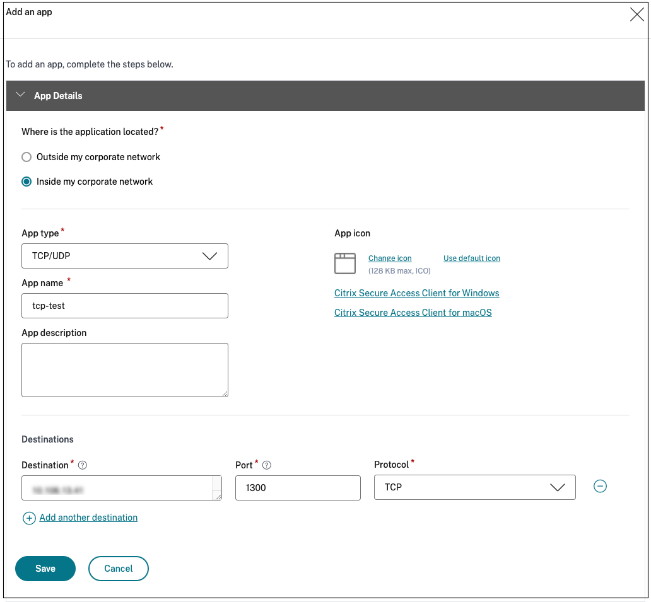Click Use default icon link

[471, 258]
